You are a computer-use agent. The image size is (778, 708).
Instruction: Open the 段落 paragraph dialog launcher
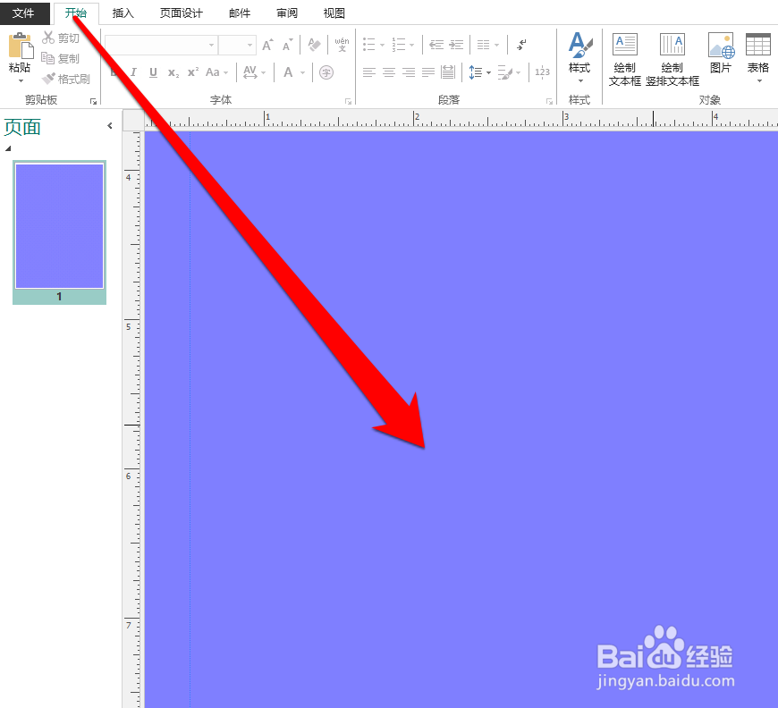tap(549, 101)
